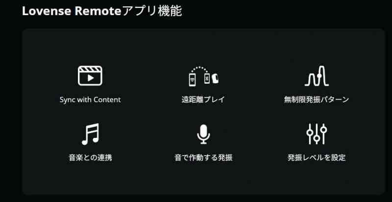392x202 pixels.
Task: Click the round knob on the waveform icon
Action: coord(319,76)
